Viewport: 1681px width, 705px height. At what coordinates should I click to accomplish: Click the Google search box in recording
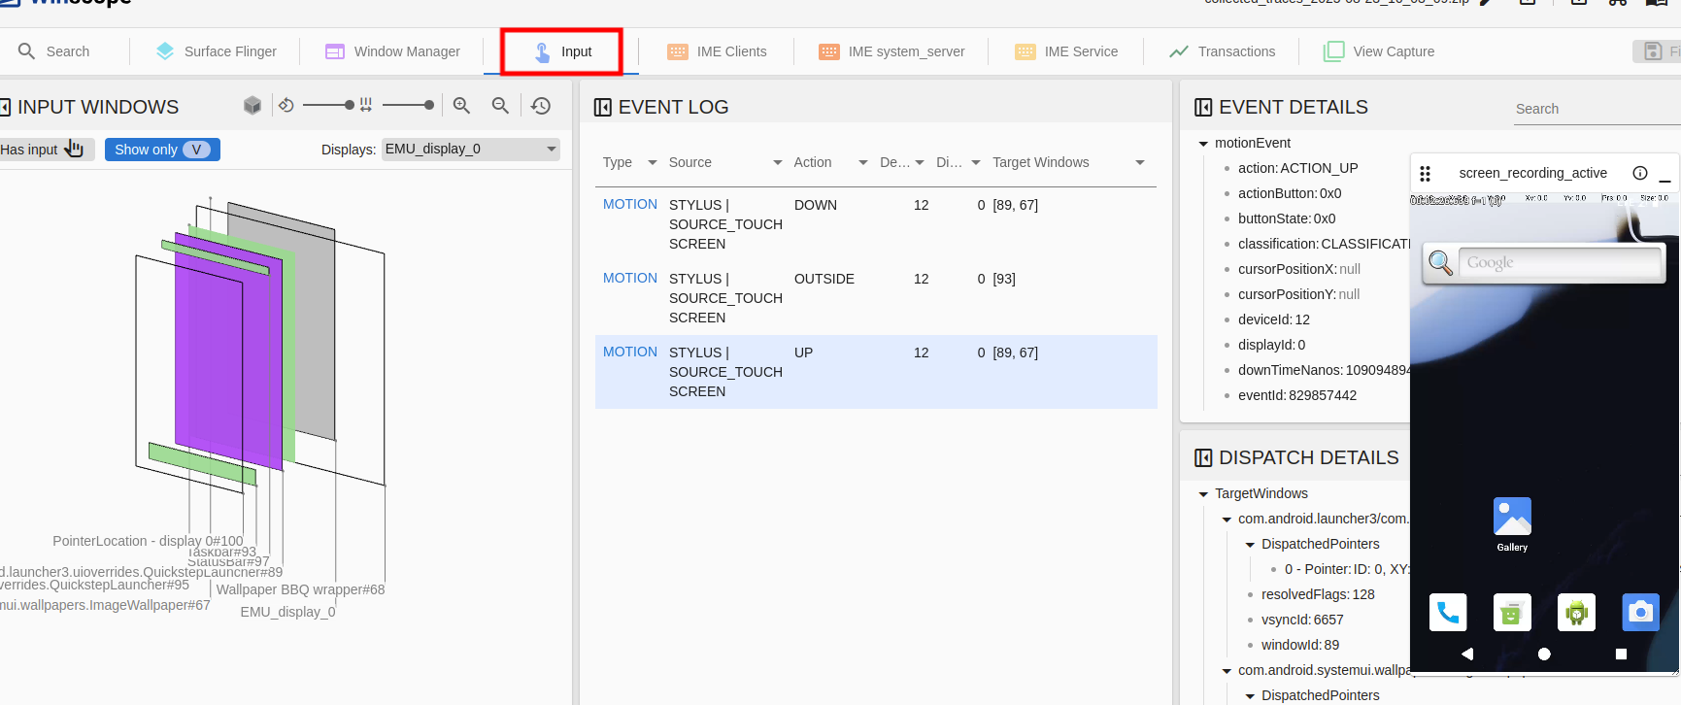click(1561, 262)
